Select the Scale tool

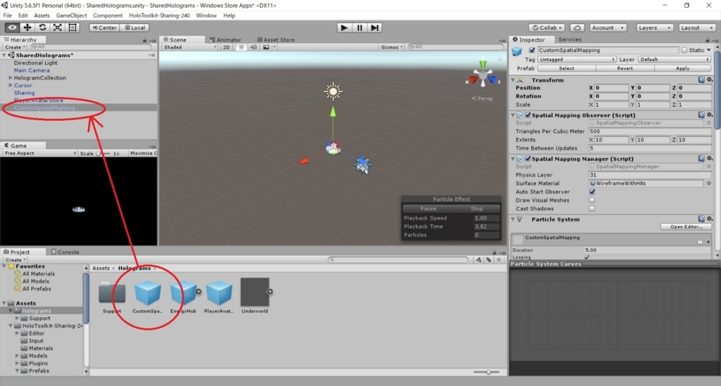coord(58,27)
